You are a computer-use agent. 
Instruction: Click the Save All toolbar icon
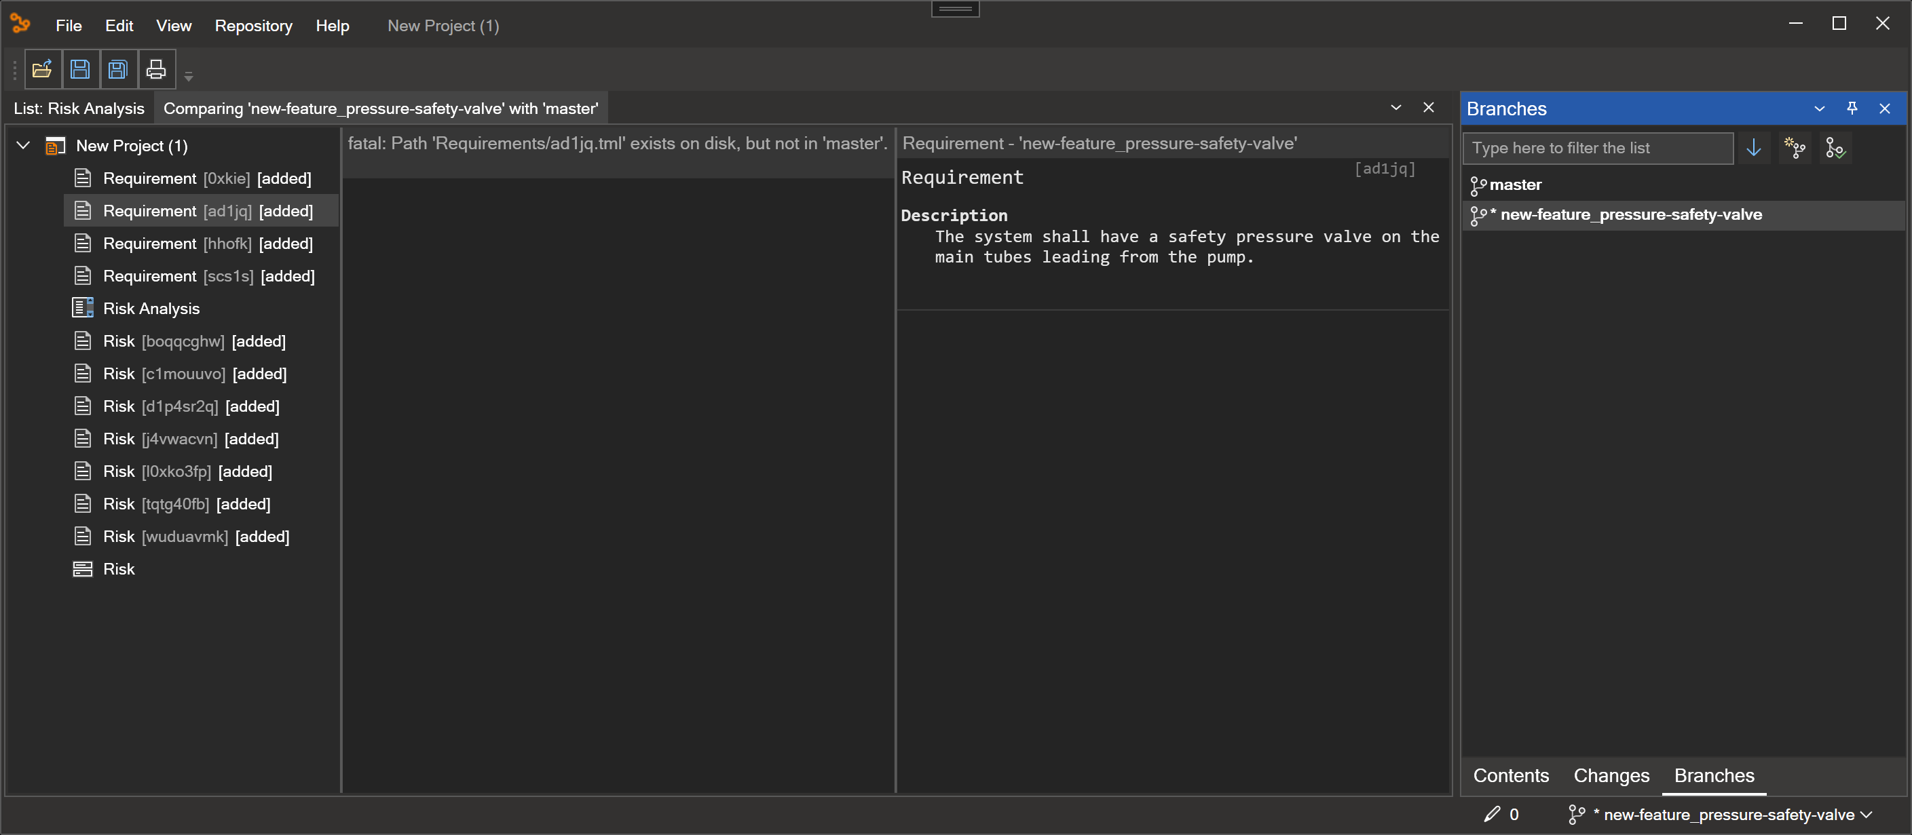pos(119,70)
